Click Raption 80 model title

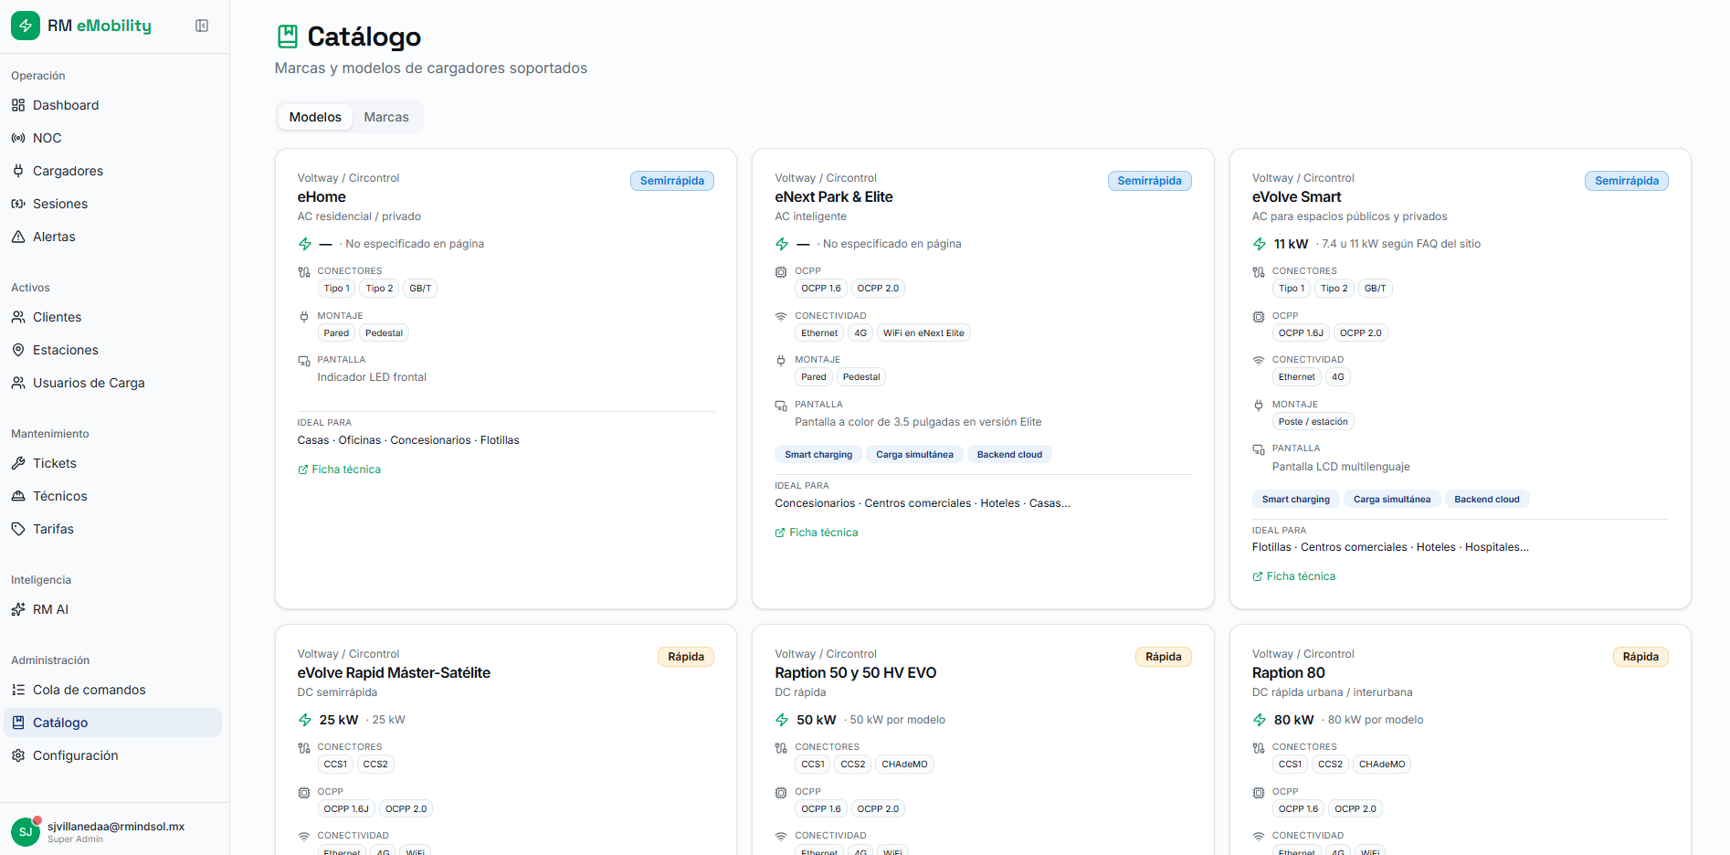[1289, 673]
